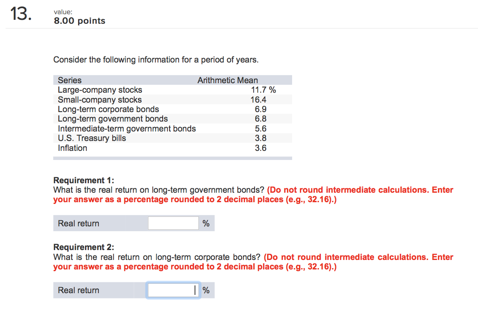
Task: Click the Requirement 2 real return input field
Action: 173,290
